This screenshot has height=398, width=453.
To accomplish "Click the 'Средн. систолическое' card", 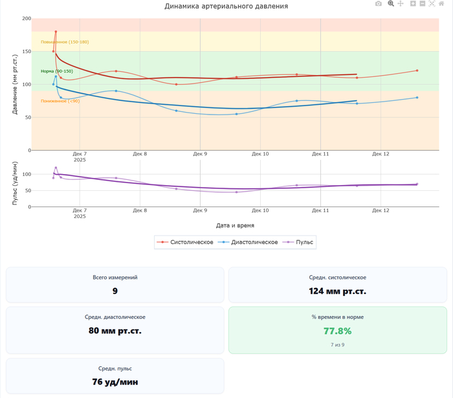I will coord(337,285).
